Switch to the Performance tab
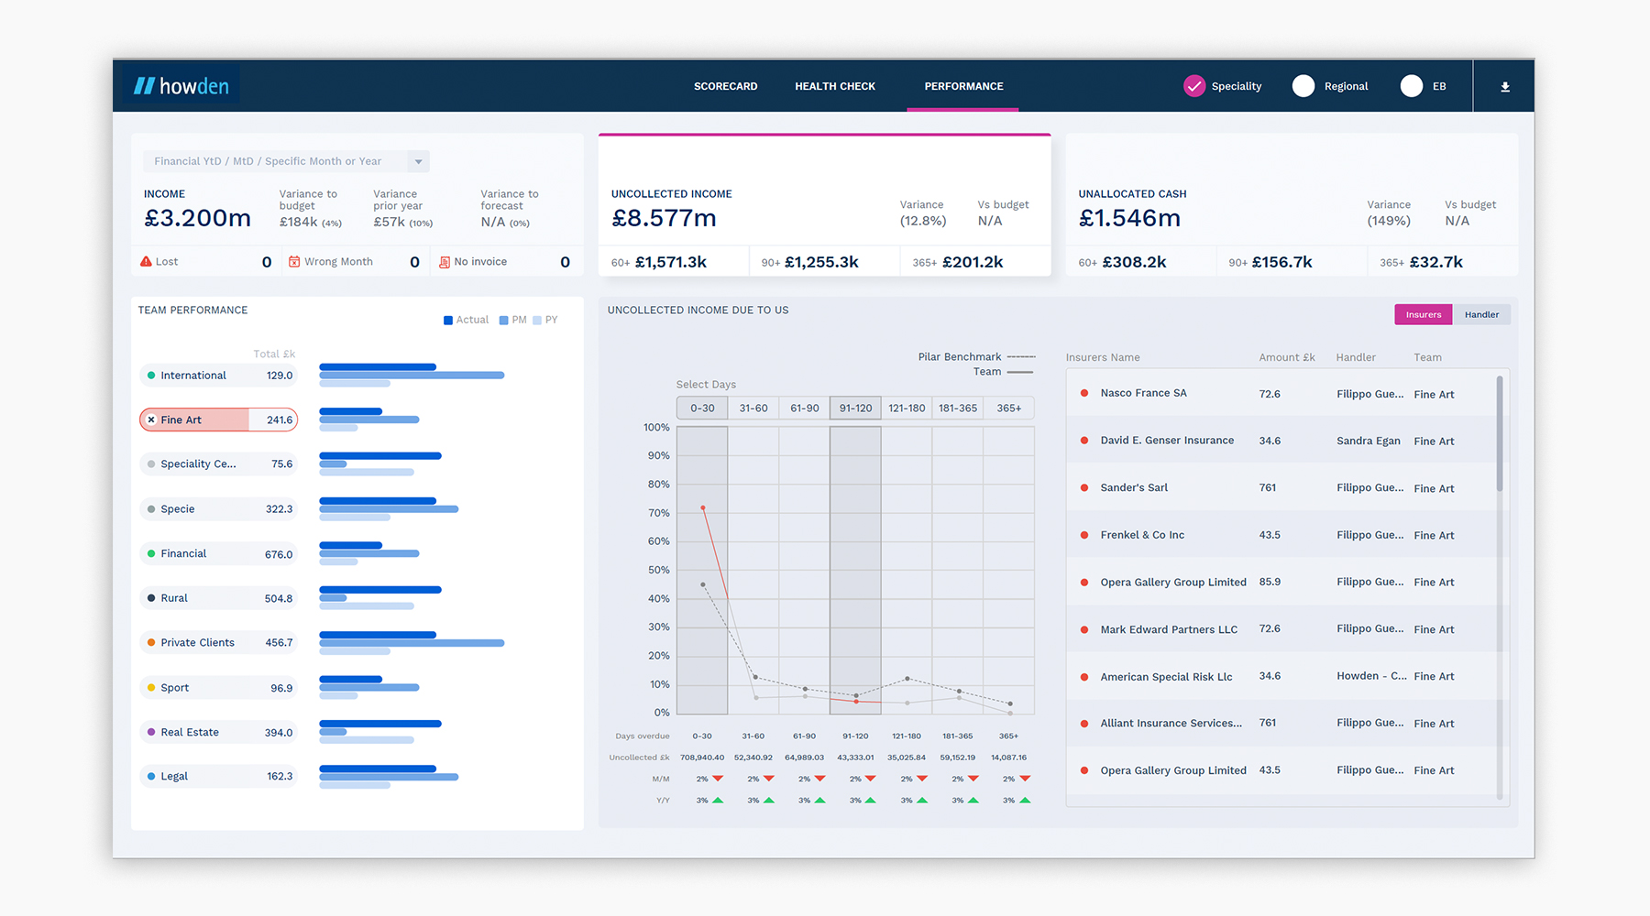Screen dimensions: 1650x916 [x=963, y=86]
